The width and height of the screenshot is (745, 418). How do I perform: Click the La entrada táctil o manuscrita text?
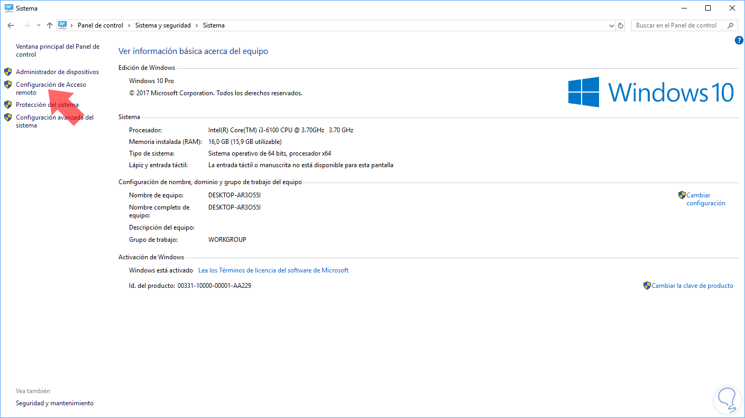301,165
